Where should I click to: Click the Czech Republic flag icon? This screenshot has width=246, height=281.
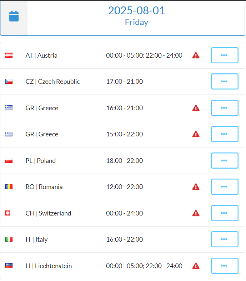tap(9, 82)
